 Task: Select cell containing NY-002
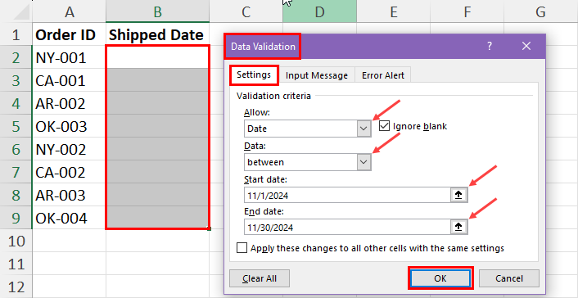[70, 149]
